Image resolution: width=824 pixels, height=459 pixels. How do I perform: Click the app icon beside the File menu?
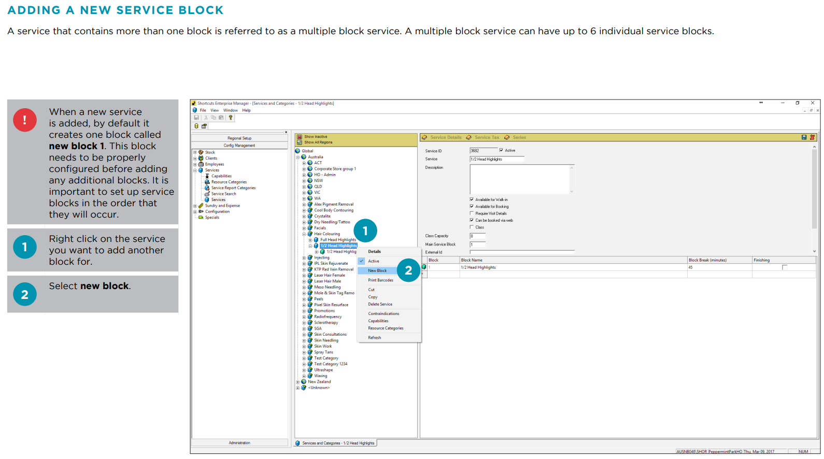click(195, 110)
